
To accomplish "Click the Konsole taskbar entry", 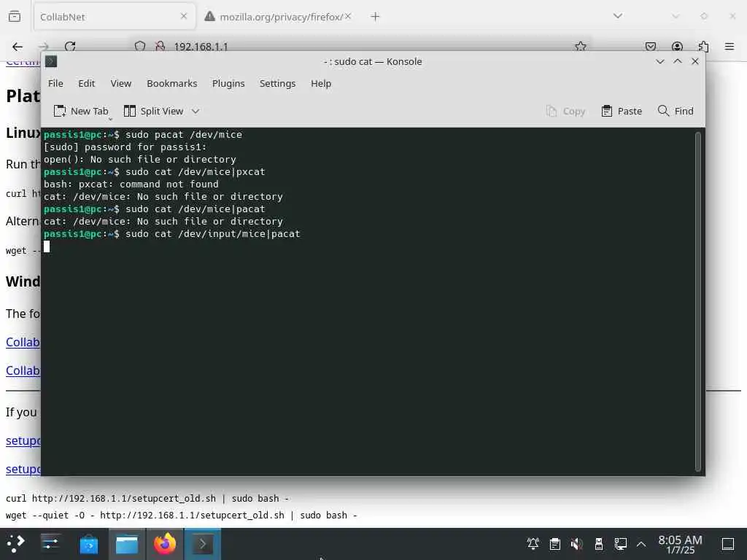I will pos(203,544).
